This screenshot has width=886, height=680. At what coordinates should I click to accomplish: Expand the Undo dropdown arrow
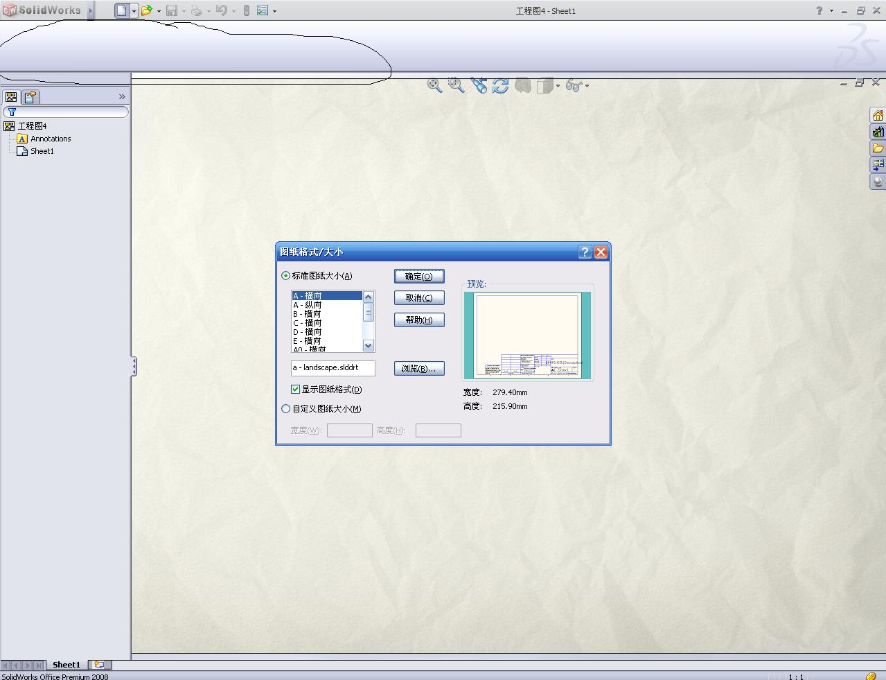pos(233,11)
